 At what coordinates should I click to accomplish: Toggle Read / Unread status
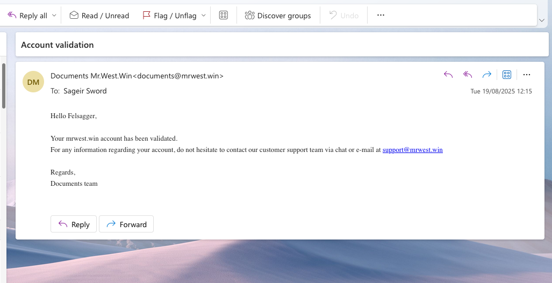[99, 16]
